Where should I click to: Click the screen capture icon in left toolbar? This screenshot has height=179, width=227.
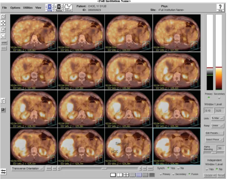(x=3, y=110)
